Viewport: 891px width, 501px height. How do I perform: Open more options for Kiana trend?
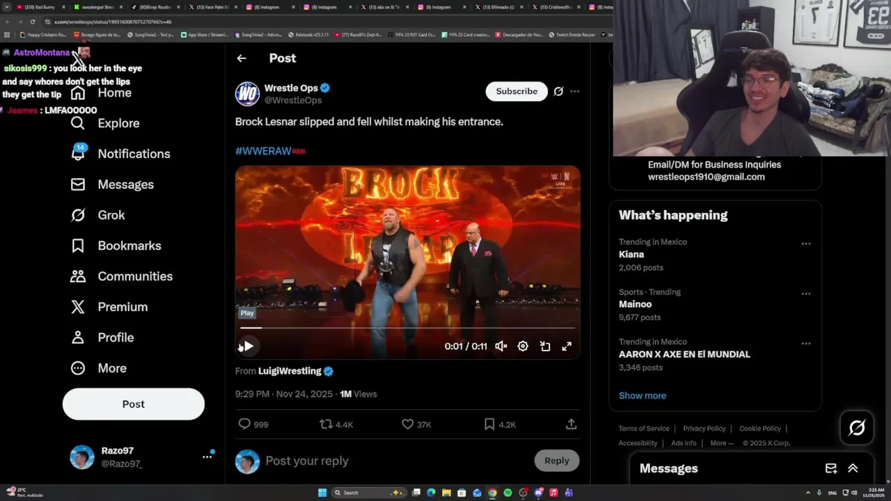click(806, 244)
